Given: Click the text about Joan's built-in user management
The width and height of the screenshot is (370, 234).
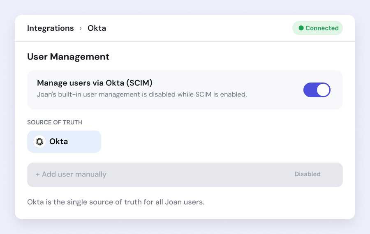Looking at the screenshot, I should (x=142, y=94).
